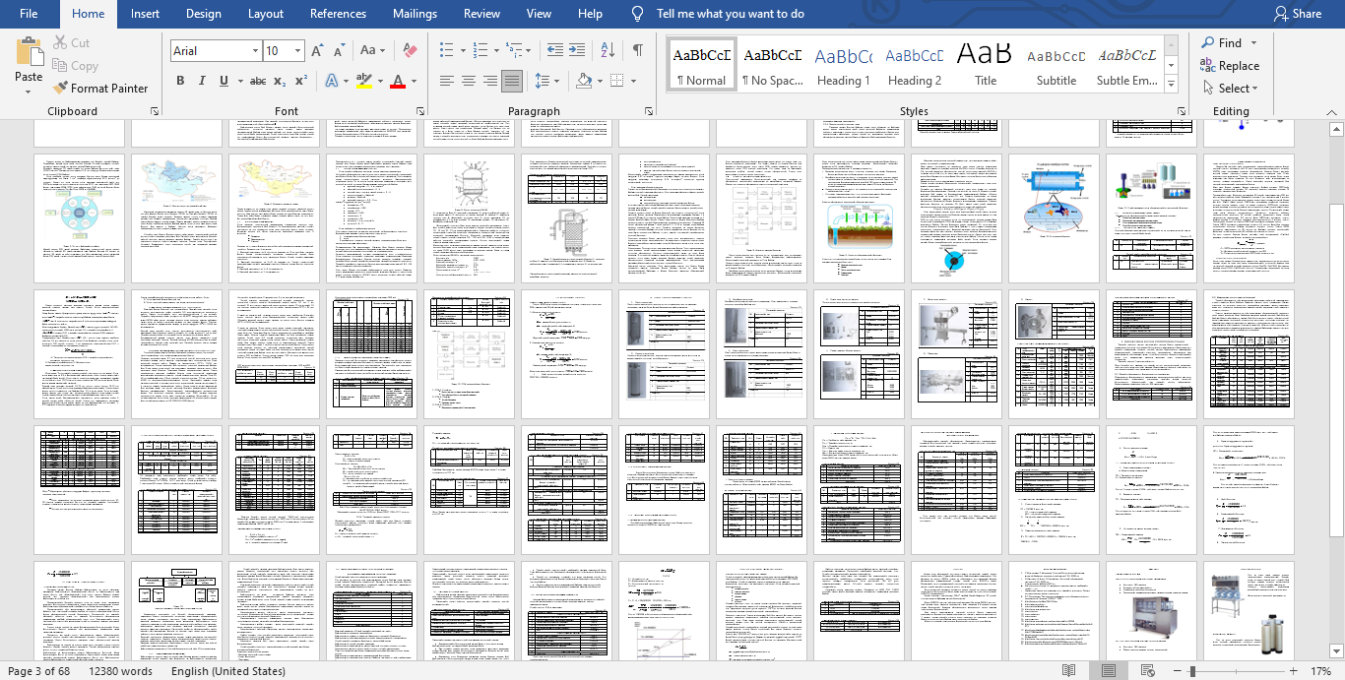Click the Increase Indent icon
1345x680 pixels.
coord(576,50)
